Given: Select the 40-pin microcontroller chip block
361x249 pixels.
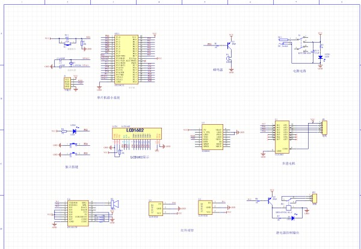Looking at the screenshot, I should [126, 59].
